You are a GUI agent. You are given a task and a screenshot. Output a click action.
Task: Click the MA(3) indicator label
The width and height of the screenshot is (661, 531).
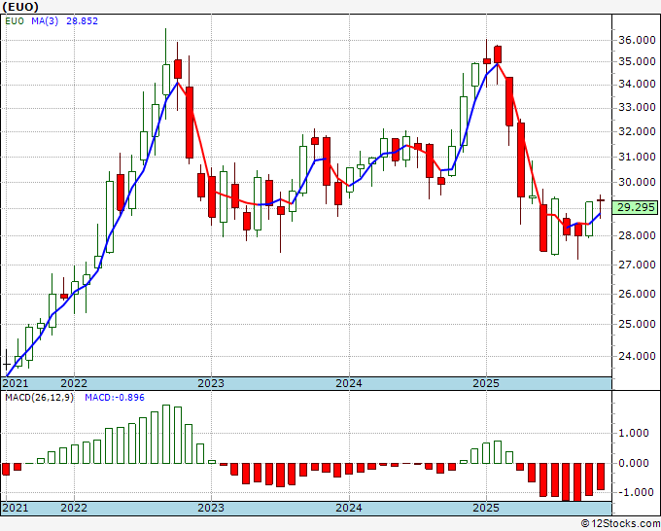click(x=45, y=21)
